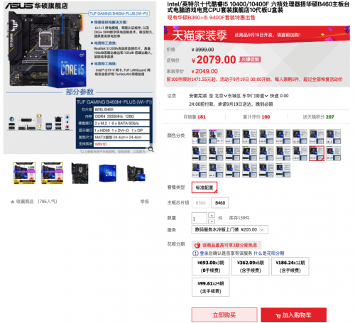Screen dimensions: 355x323
Task: Open the 累计评价 100 reviews tab
Action: (256, 117)
